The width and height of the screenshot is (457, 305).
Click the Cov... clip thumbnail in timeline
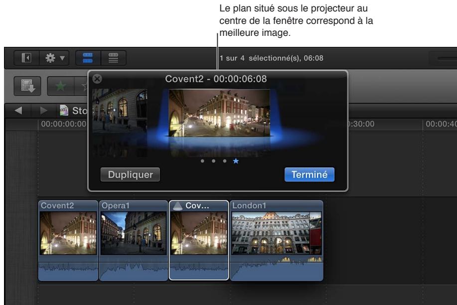[199, 233]
